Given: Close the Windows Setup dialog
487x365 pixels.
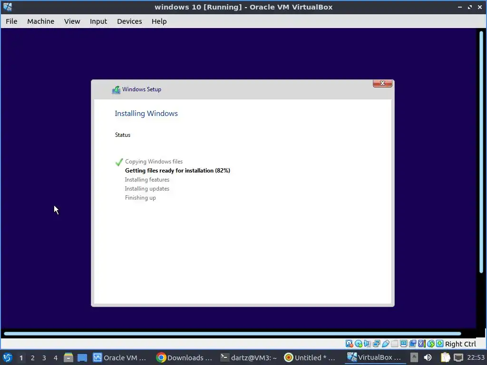Looking at the screenshot, I should (382, 83).
